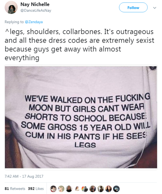The height and width of the screenshot is (194, 162).
Task: Click the @DanceLifeAsNay handle
Action: [36, 10]
